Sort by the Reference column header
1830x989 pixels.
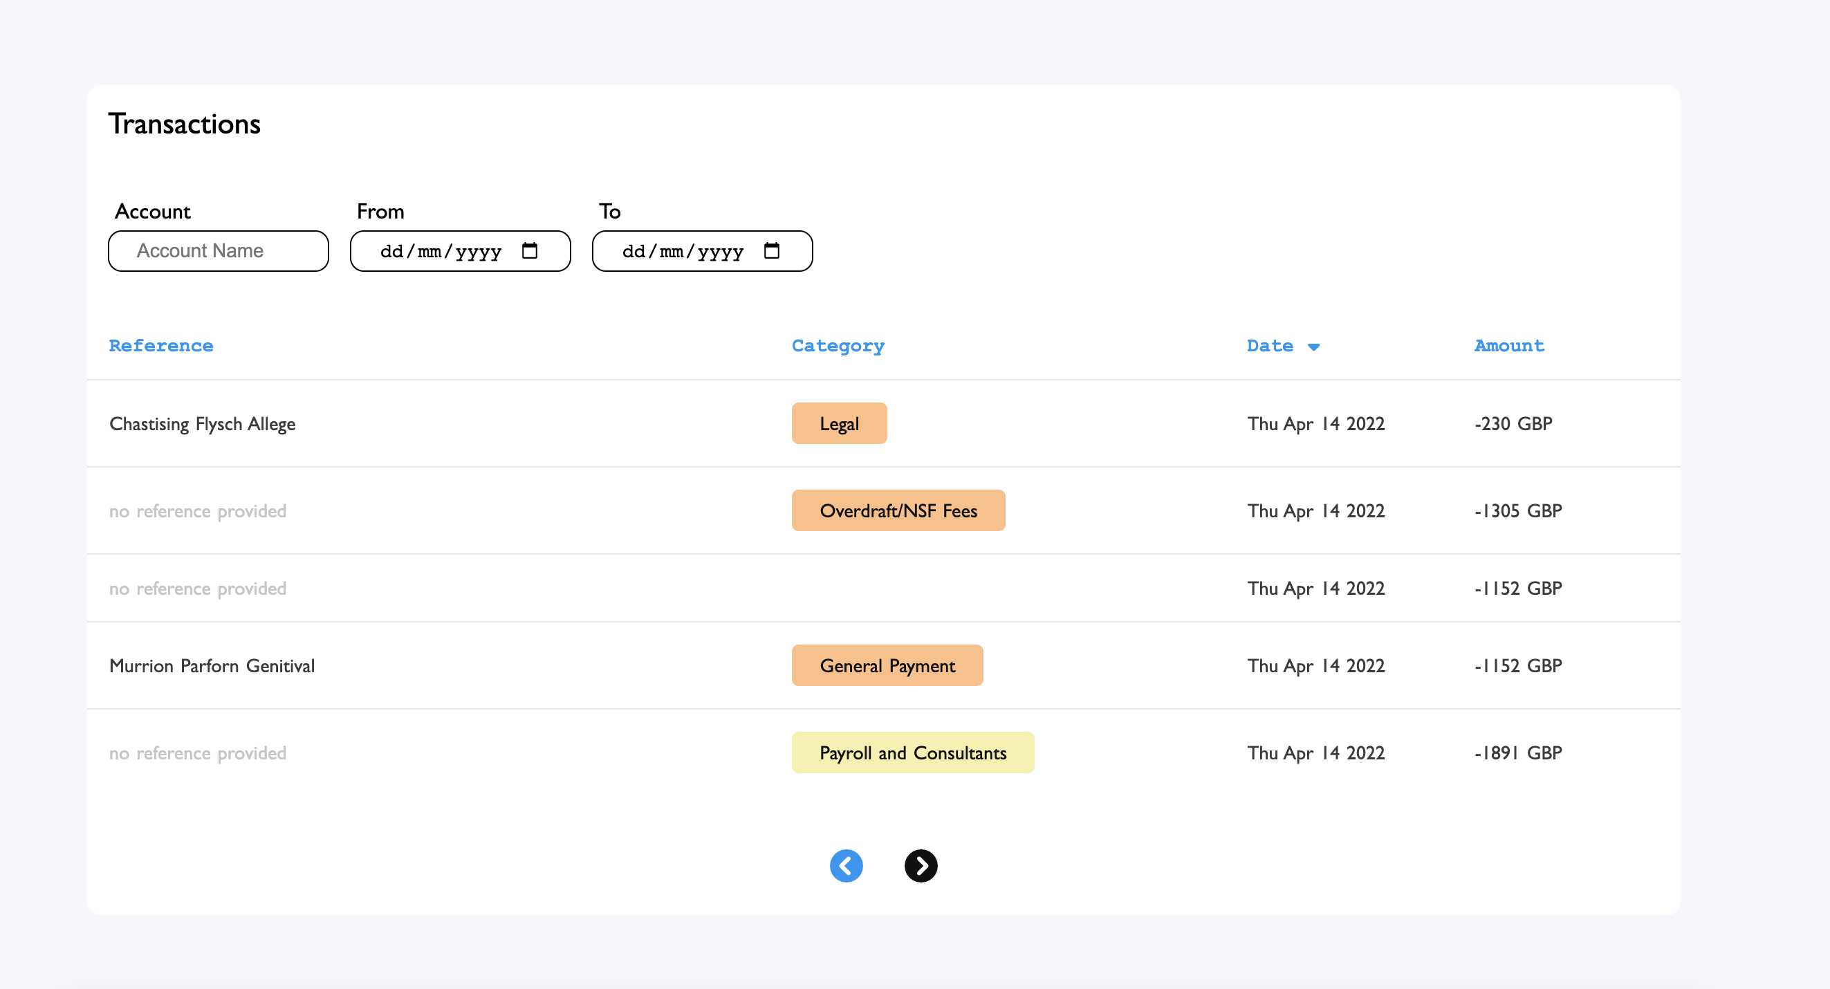[x=161, y=346]
